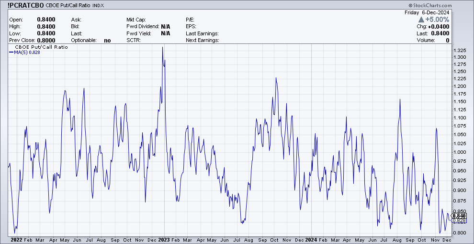Click the December 2022 peak near 1.325
This screenshot has height=244, width=474.
(163, 47)
